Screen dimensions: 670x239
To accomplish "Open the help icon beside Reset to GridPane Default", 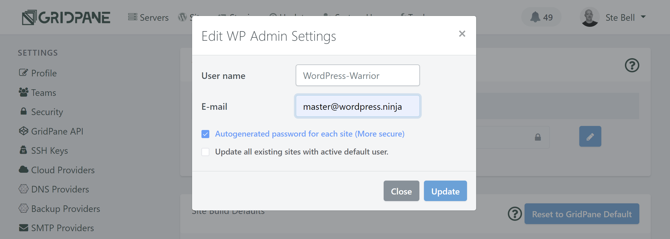I will 515,214.
